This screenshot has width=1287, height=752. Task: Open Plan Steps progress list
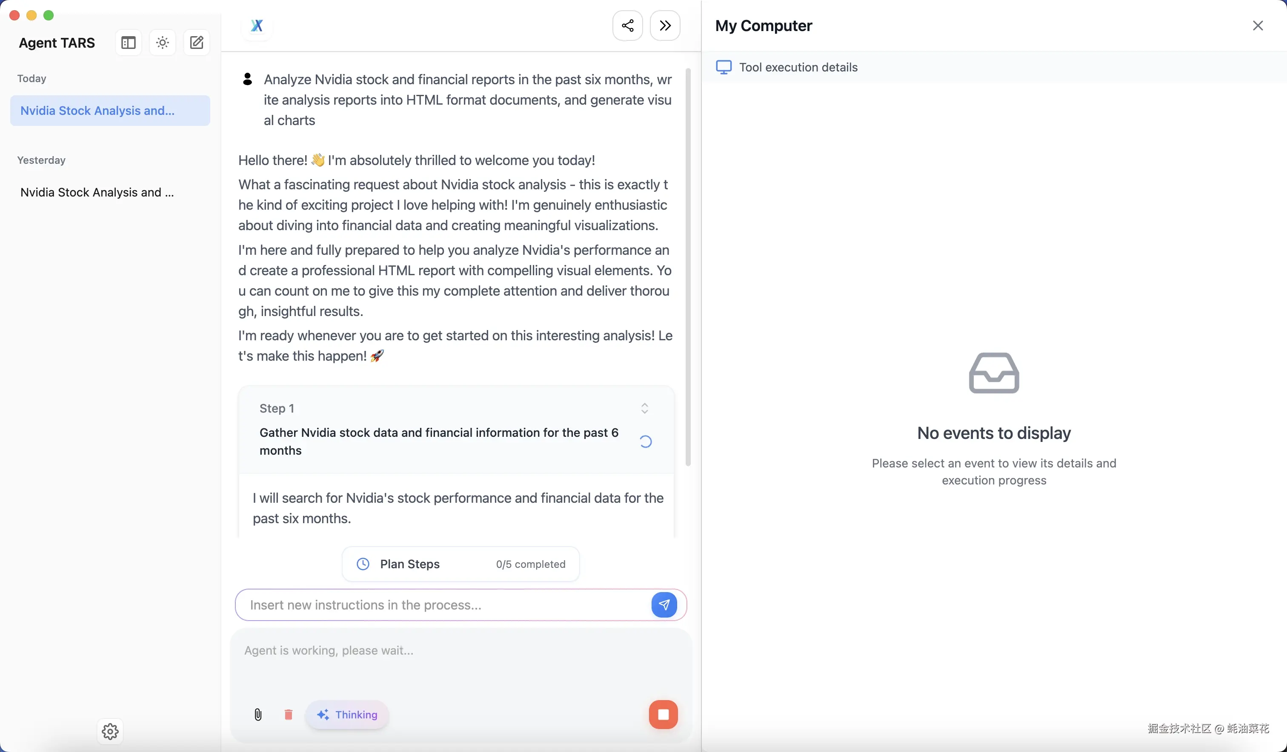coord(460,564)
